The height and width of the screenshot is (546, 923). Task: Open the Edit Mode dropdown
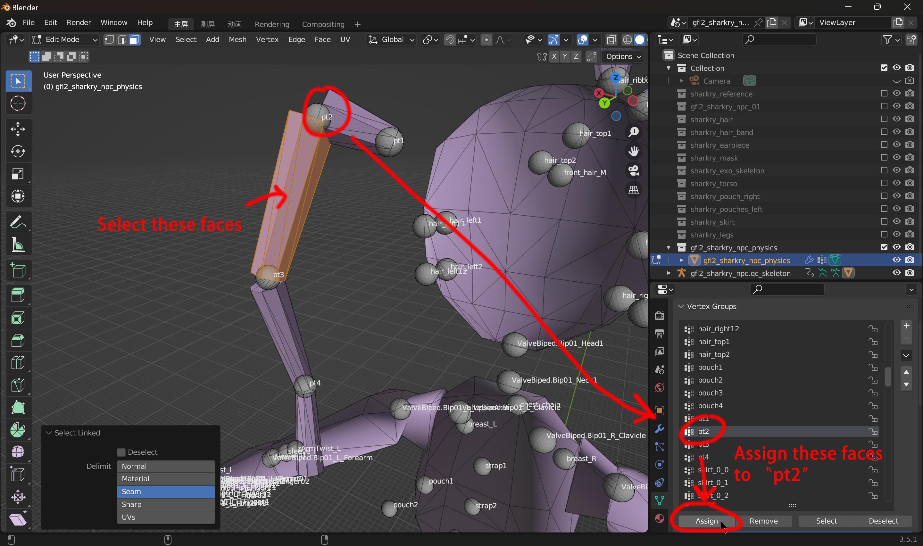[x=65, y=40]
